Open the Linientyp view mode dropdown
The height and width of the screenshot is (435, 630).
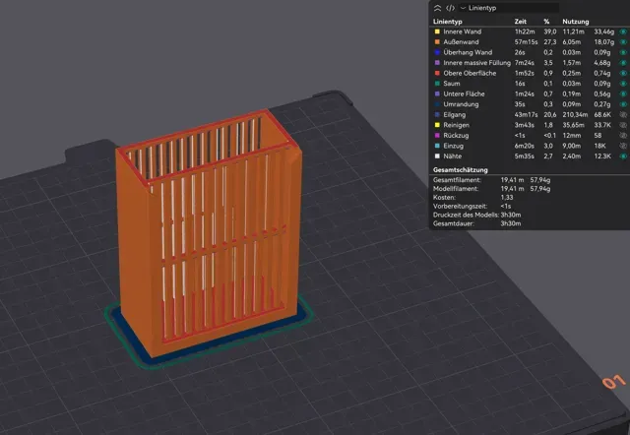coord(509,8)
